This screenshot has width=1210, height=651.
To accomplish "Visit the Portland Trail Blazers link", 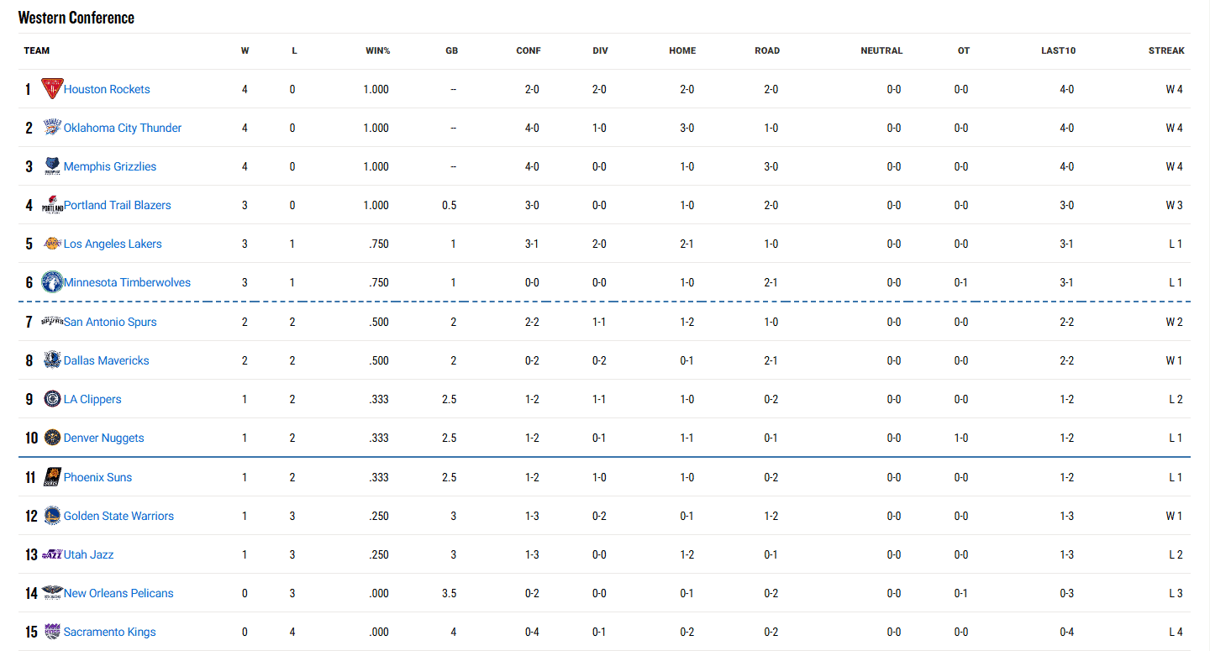I will [118, 205].
